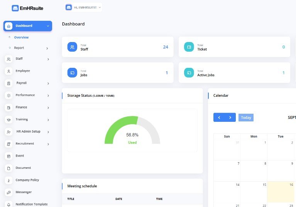Expand the Training menu arrow
The image size is (296, 207).
pyautogui.click(x=48, y=120)
